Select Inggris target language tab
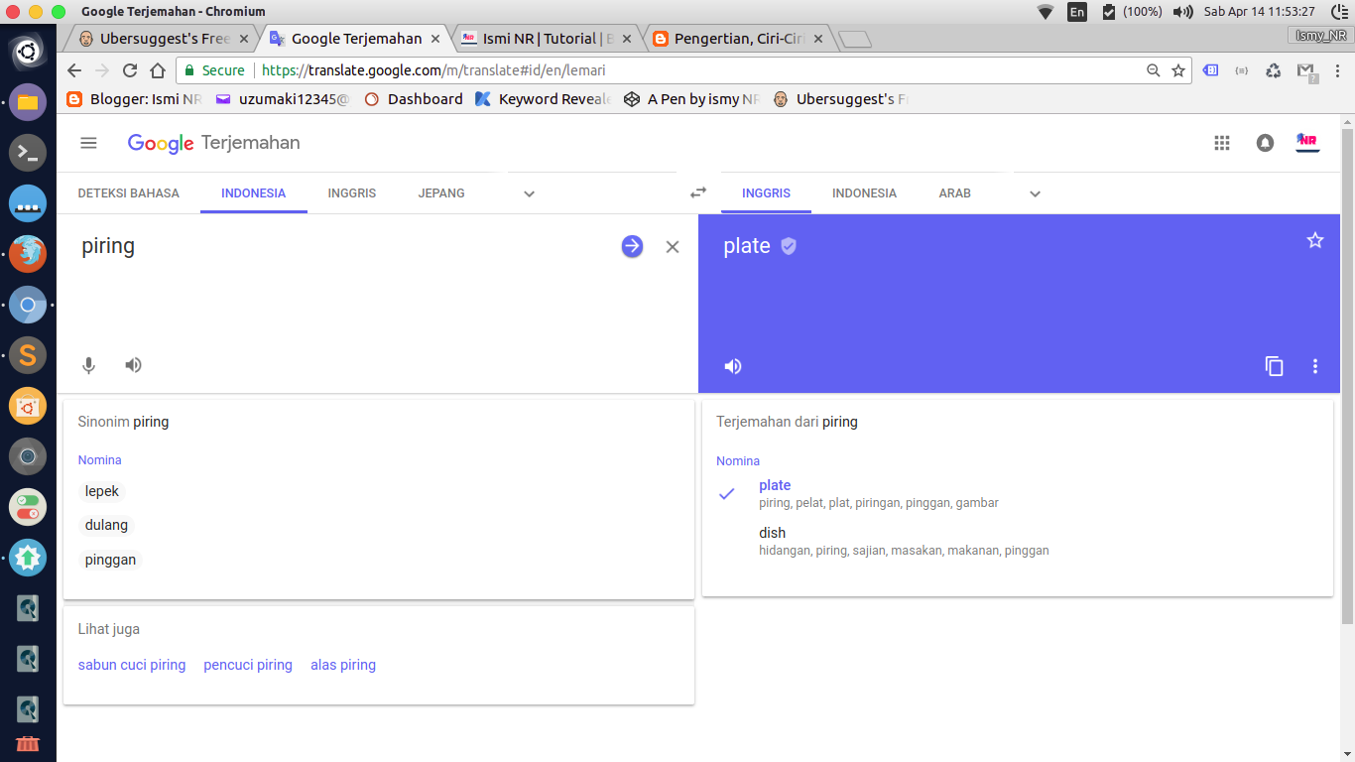The height and width of the screenshot is (762, 1355). point(766,193)
